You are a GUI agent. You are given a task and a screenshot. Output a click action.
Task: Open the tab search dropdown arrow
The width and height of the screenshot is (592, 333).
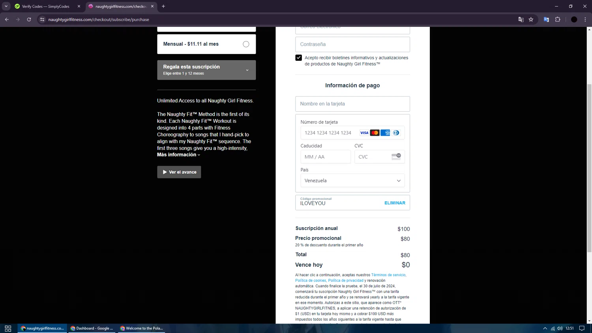click(x=6, y=6)
